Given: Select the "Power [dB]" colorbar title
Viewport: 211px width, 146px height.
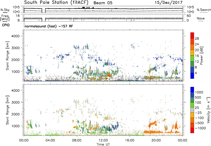Looking at the screenshot, I should tap(202, 56).
